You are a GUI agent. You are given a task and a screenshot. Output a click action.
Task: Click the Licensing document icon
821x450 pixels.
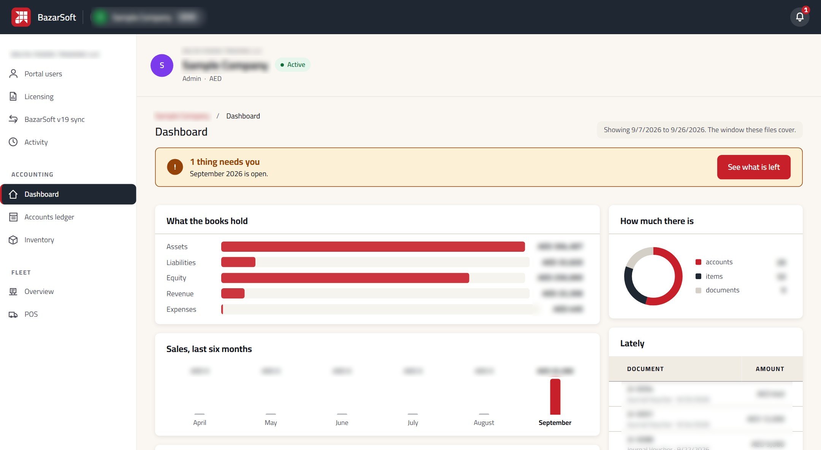pyautogui.click(x=13, y=96)
